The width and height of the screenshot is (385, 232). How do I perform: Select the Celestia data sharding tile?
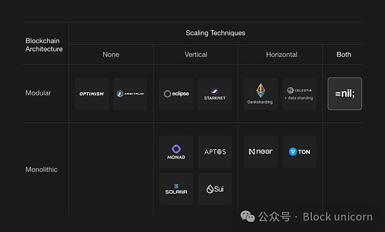click(299, 94)
